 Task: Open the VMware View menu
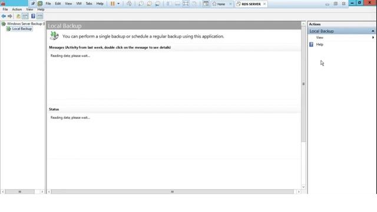tap(68, 4)
